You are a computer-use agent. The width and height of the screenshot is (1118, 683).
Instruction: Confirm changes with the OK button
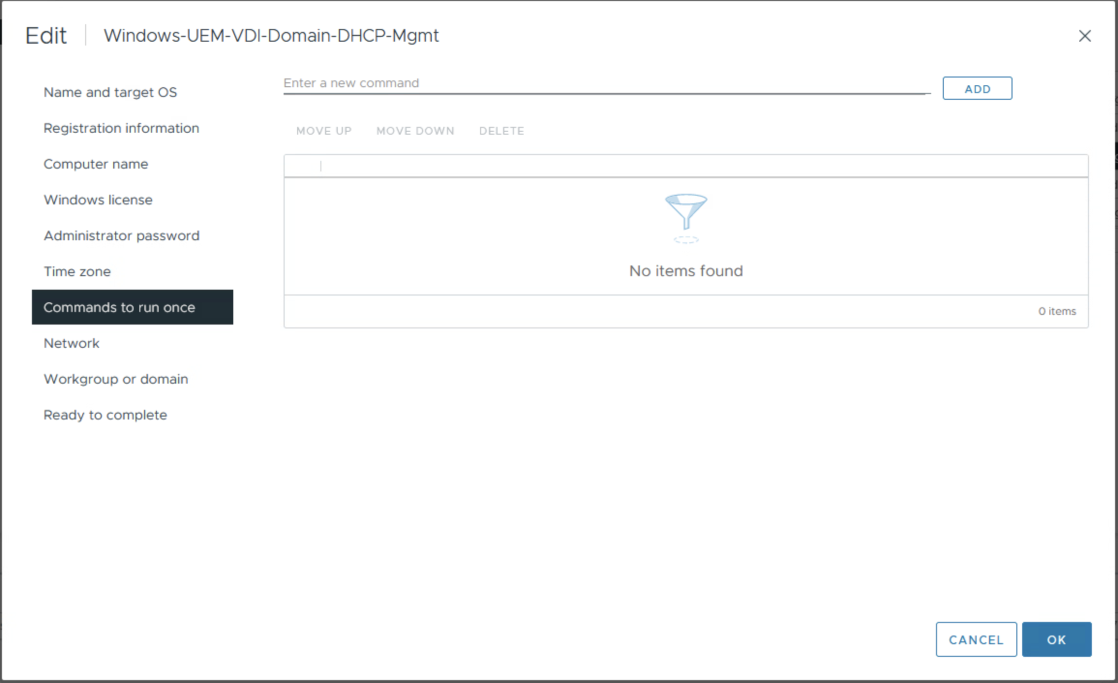point(1056,639)
